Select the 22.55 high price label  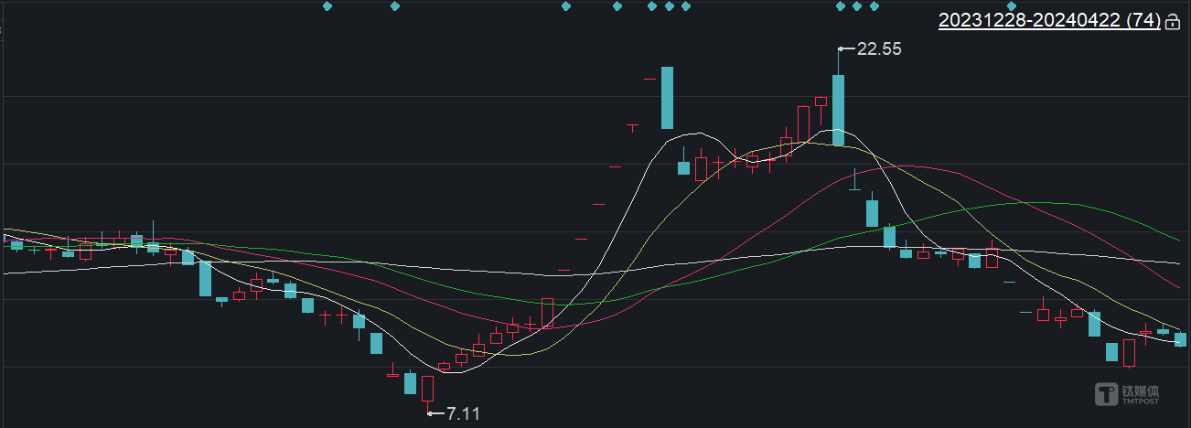coord(879,49)
